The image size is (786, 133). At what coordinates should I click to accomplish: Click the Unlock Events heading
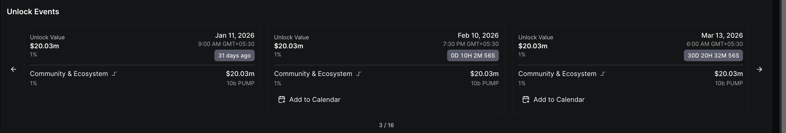(33, 12)
